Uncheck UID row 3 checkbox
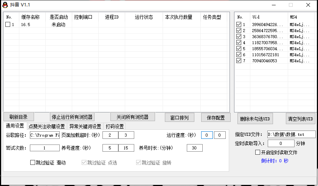This screenshot has width=318, height=186. point(239,37)
